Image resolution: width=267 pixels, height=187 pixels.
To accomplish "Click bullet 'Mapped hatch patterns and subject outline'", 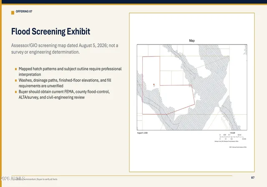I will (70, 71).
